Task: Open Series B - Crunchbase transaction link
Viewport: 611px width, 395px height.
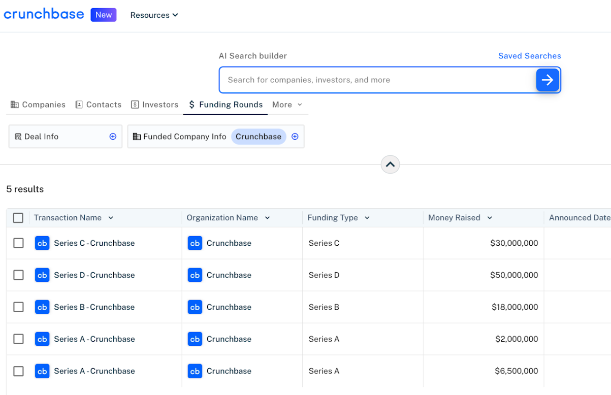Action: click(x=94, y=307)
